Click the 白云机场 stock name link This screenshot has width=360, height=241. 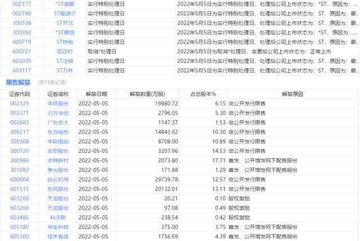pyautogui.click(x=58, y=180)
